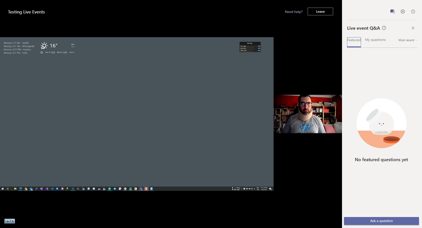Show meeting info circle icon
This screenshot has width=422, height=228.
pos(413,11)
